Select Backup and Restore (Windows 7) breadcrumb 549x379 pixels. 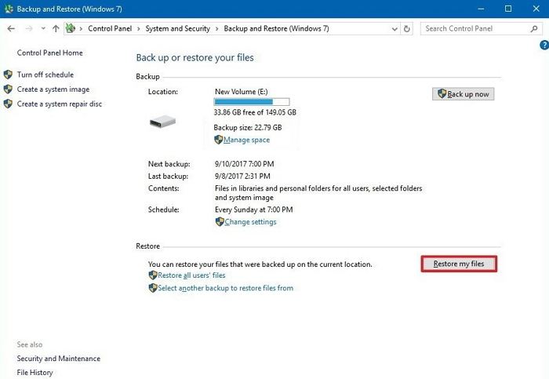point(276,29)
